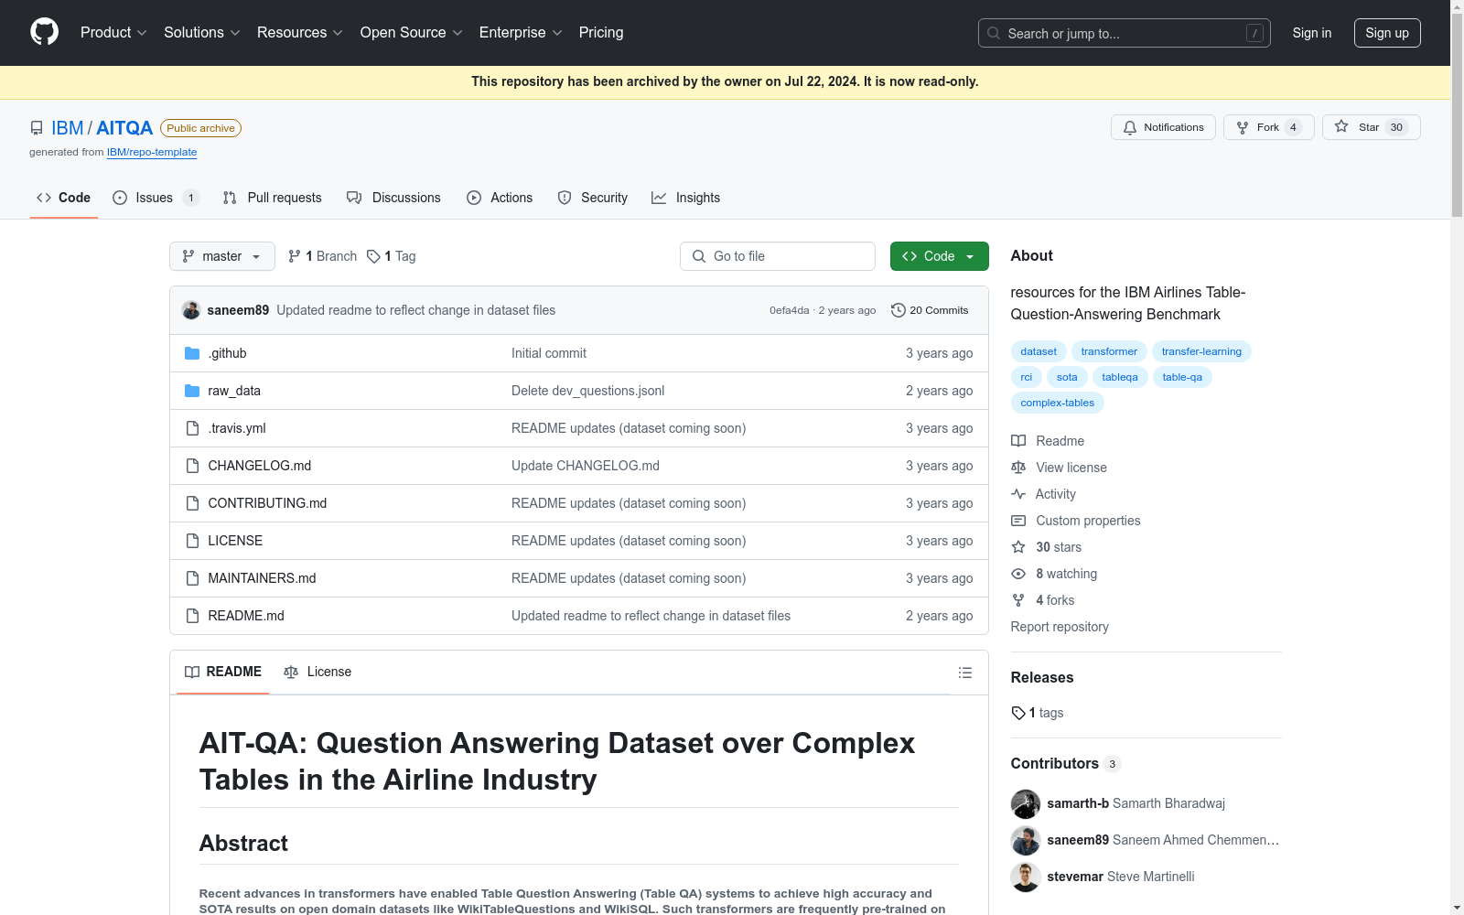Viewport: 1464px width, 915px height.
Task: Click the AITQA repository name link
Action: [x=124, y=128]
